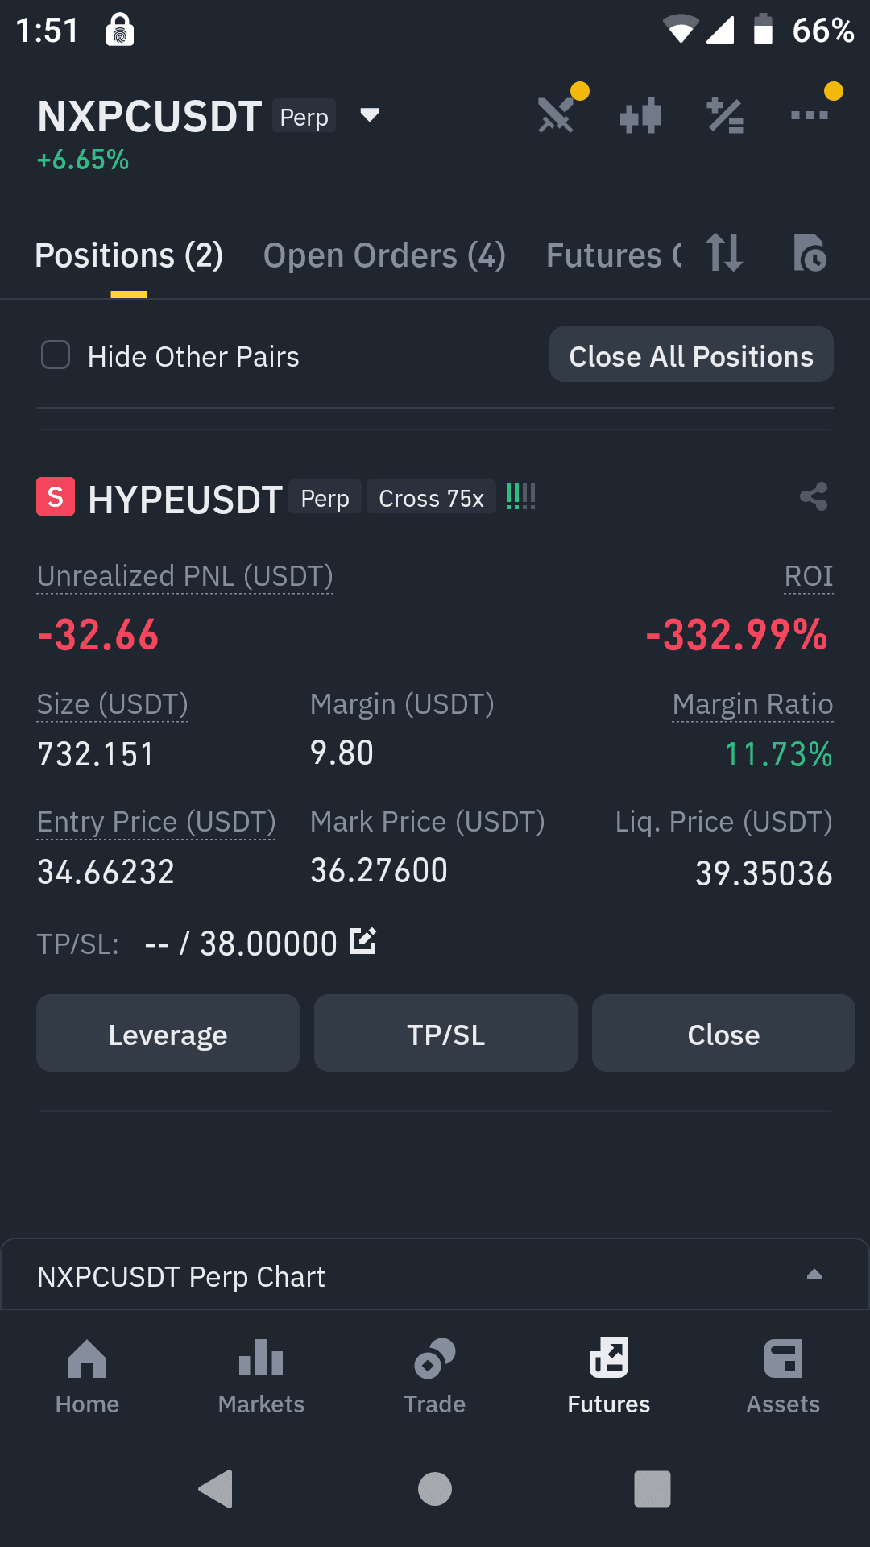Tap the Android back navigation button

coord(216,1488)
